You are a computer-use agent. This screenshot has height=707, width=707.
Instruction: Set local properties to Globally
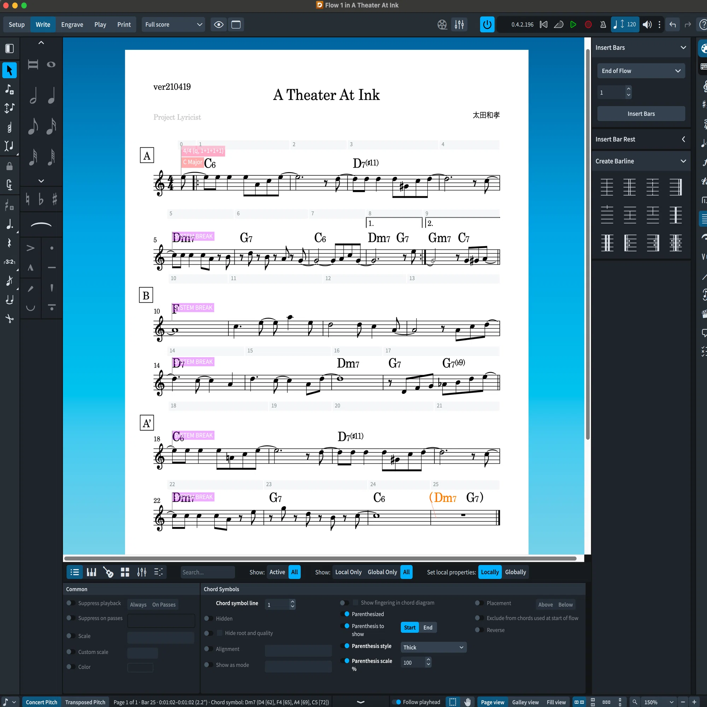pyautogui.click(x=515, y=572)
